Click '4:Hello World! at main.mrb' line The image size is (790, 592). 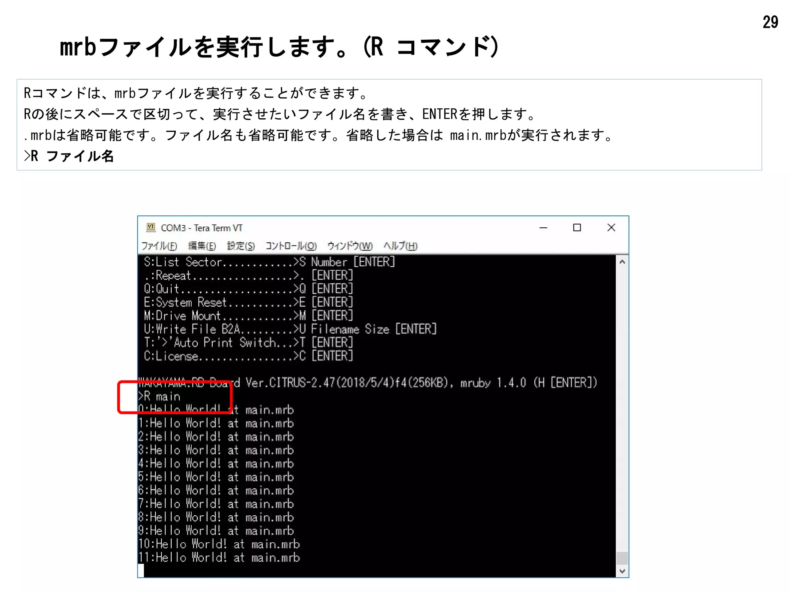tap(216, 464)
